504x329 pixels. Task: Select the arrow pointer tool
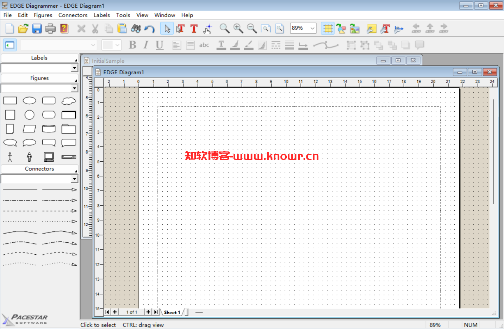[x=167, y=29]
